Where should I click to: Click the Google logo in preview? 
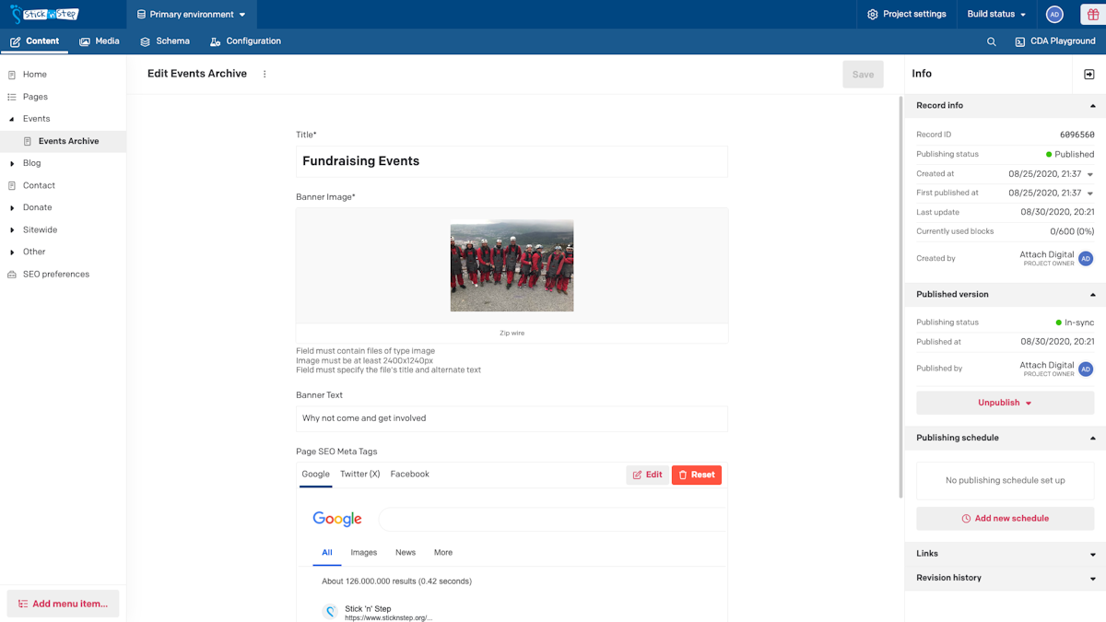click(x=337, y=519)
